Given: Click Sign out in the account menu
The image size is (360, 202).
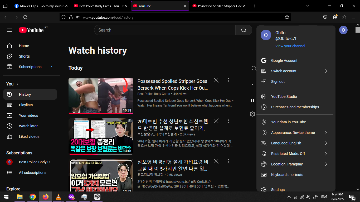Looking at the screenshot, I should 295,82.
